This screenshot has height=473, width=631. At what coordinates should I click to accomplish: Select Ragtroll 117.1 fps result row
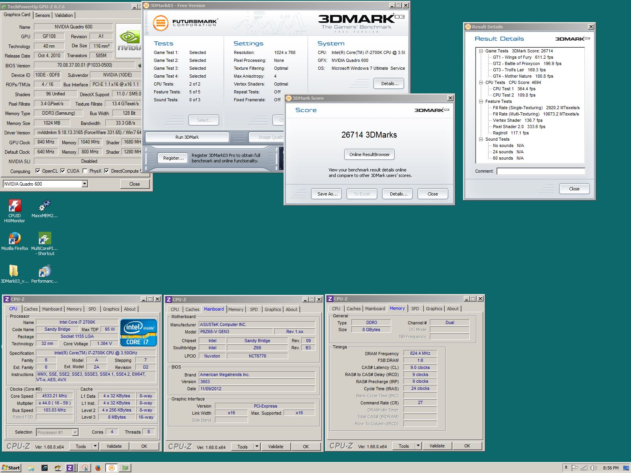point(511,133)
